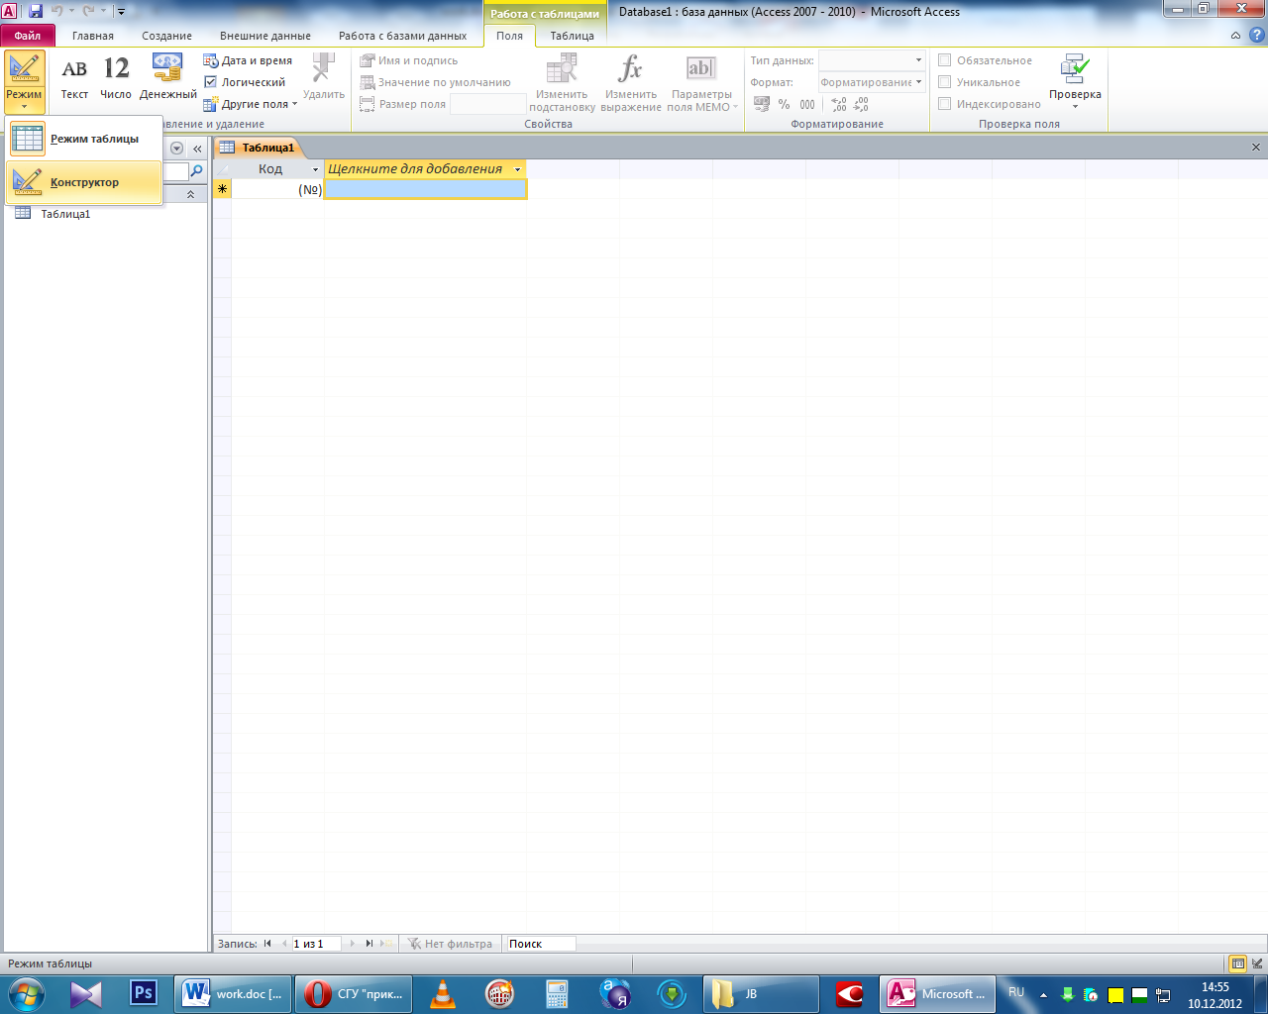Go to the last record button
Screen dimensions: 1268x1014
[370, 944]
